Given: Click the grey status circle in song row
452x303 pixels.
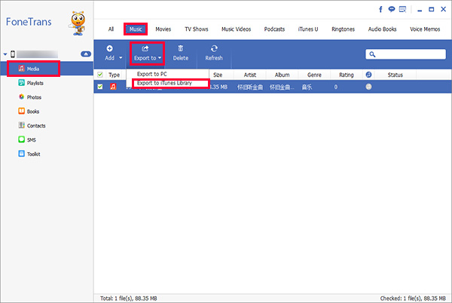Looking at the screenshot, I should (368, 87).
